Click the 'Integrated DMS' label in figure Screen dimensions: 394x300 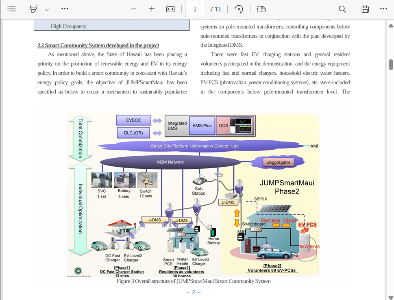pos(177,126)
